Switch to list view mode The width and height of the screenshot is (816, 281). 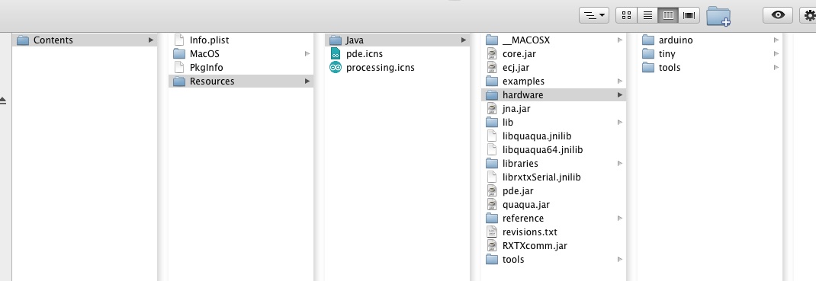647,15
